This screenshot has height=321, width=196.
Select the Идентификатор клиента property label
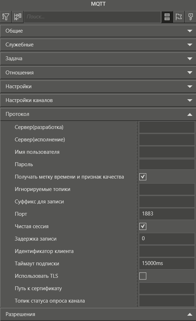44,251
